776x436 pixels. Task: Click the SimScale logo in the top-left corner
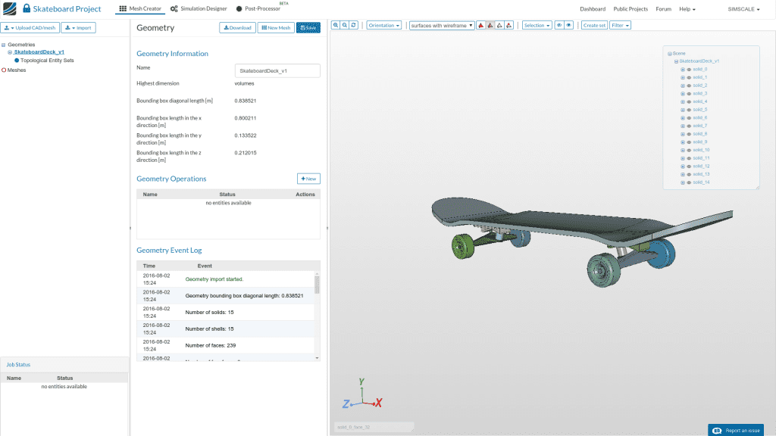tap(9, 9)
